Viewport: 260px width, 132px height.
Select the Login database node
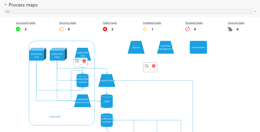(x=107, y=101)
